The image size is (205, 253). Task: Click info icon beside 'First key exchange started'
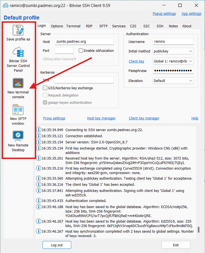pyautogui.click(x=39, y=148)
